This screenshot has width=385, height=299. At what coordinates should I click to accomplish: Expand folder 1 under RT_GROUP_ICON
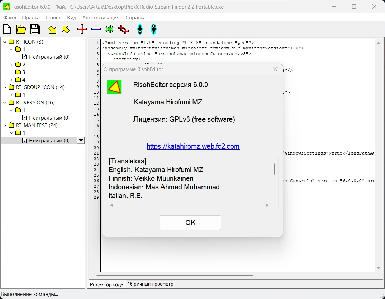tap(11, 95)
